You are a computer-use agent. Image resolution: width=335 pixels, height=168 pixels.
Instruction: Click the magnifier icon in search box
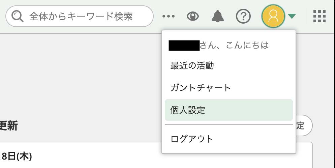pos(17,16)
